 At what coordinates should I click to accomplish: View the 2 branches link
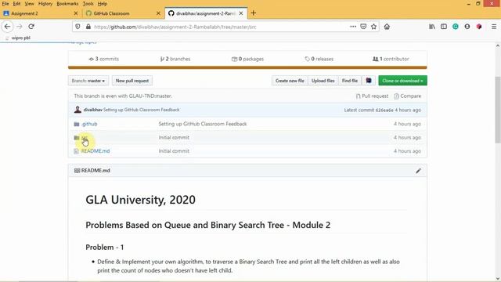175,59
